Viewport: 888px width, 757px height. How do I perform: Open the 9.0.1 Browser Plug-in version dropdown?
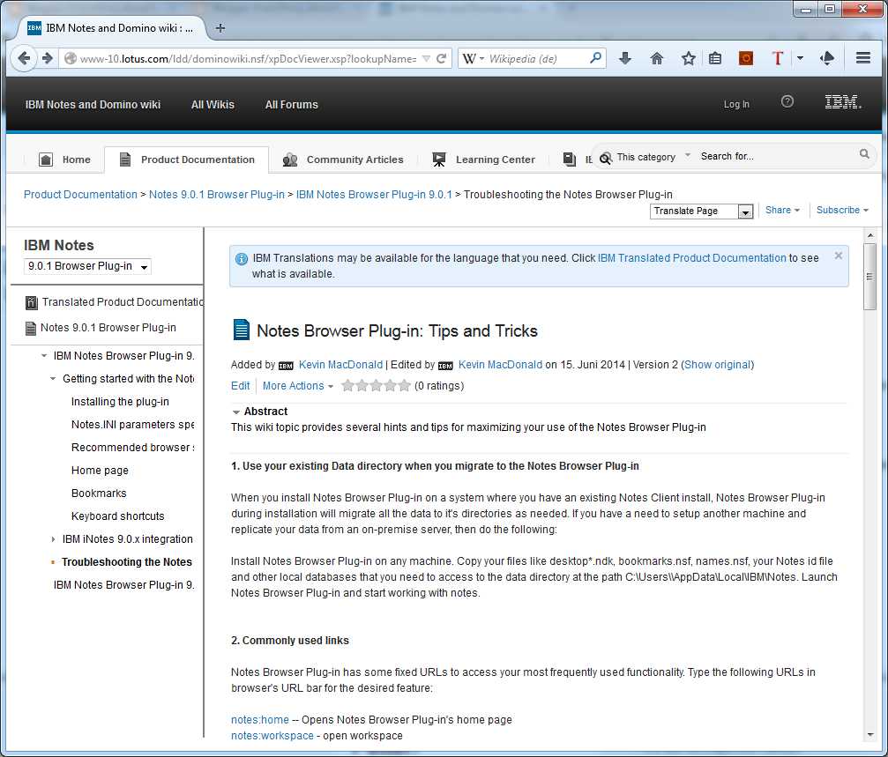[146, 266]
